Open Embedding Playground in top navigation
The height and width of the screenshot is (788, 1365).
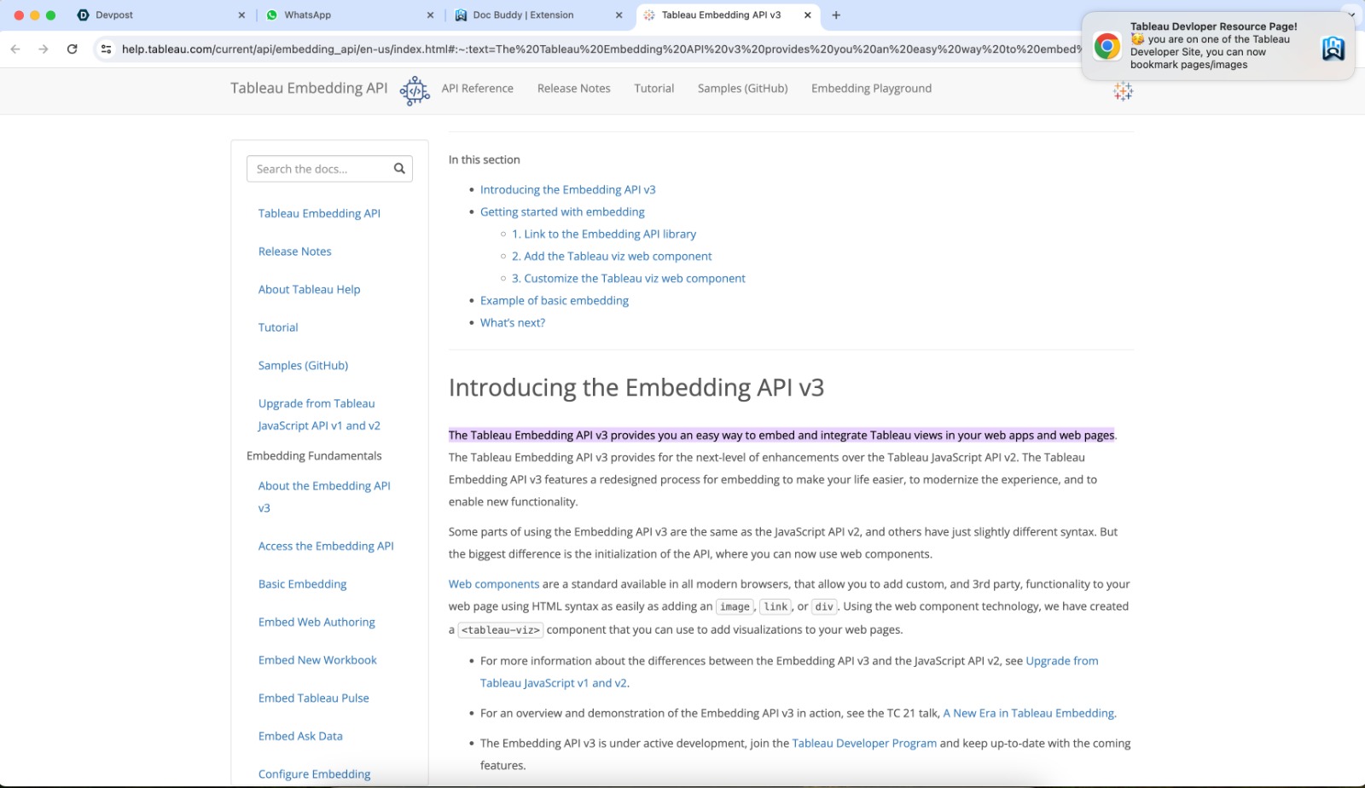coord(871,89)
